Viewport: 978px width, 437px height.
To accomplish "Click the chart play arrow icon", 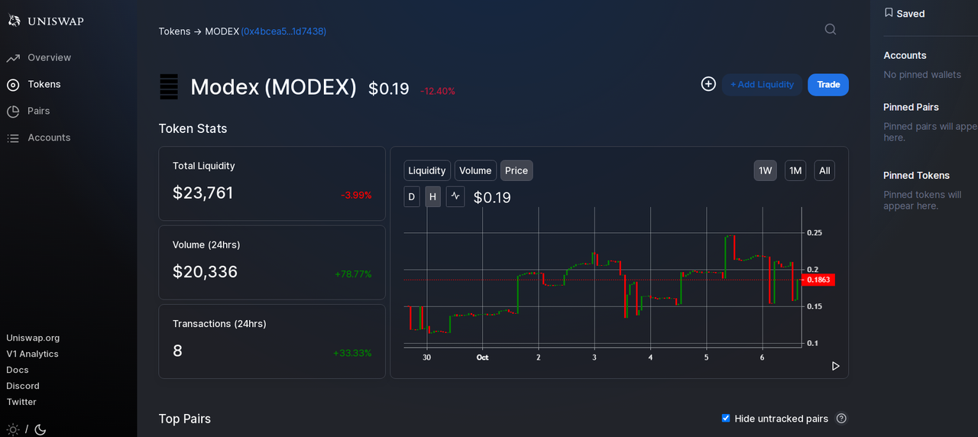I will pyautogui.click(x=835, y=366).
